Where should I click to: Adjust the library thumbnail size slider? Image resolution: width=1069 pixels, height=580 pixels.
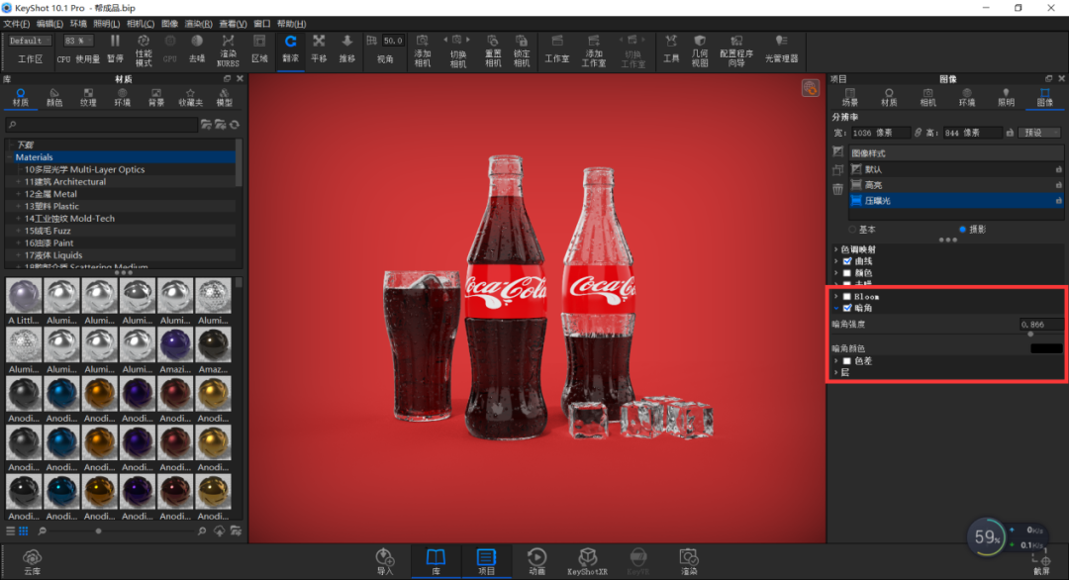98,531
